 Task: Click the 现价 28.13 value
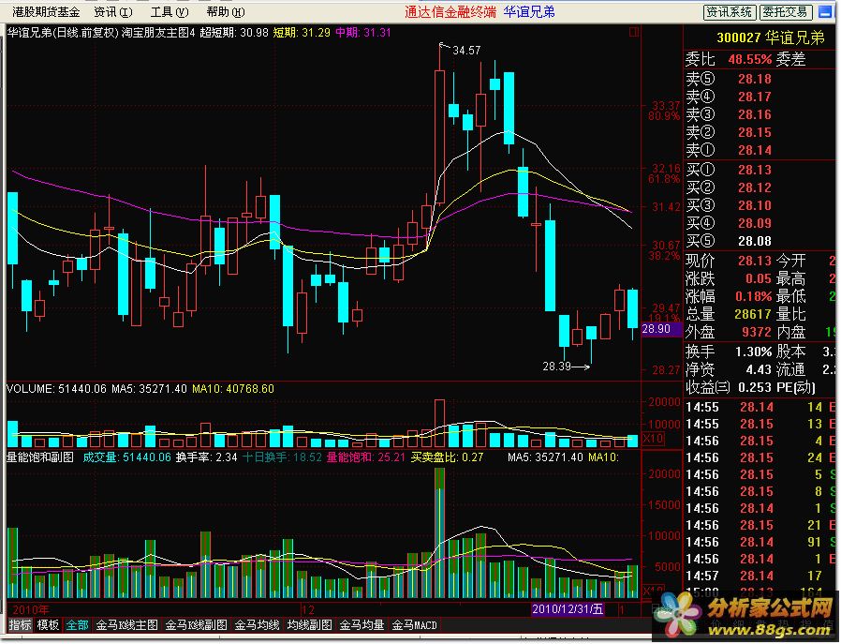754,261
